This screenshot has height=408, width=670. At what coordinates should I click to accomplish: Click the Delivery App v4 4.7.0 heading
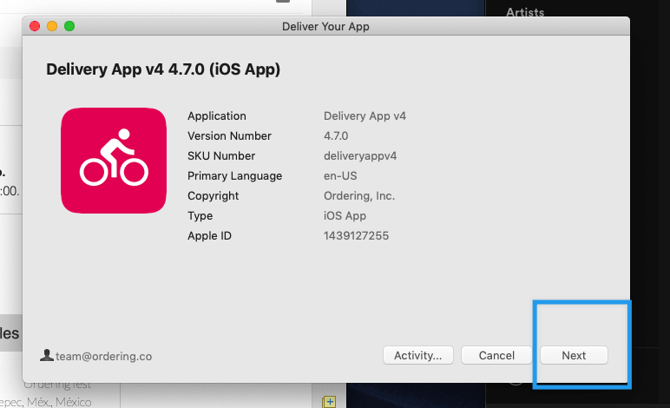163,69
